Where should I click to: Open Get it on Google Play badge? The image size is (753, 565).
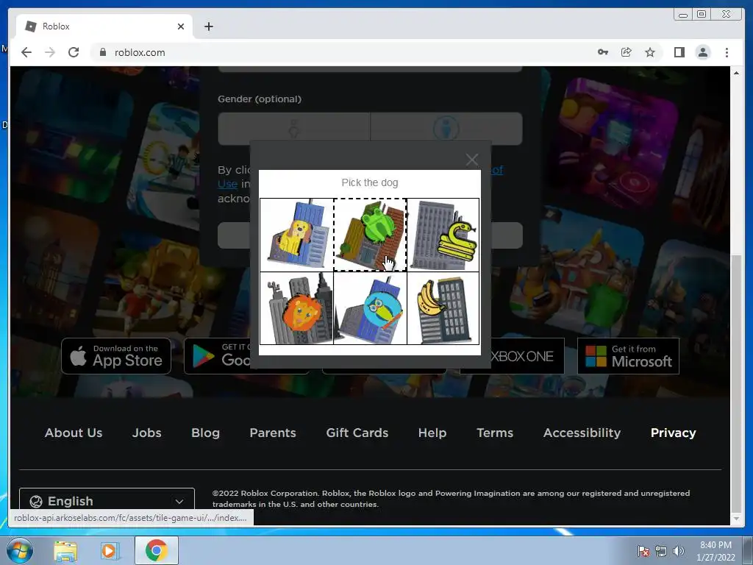pos(217,356)
